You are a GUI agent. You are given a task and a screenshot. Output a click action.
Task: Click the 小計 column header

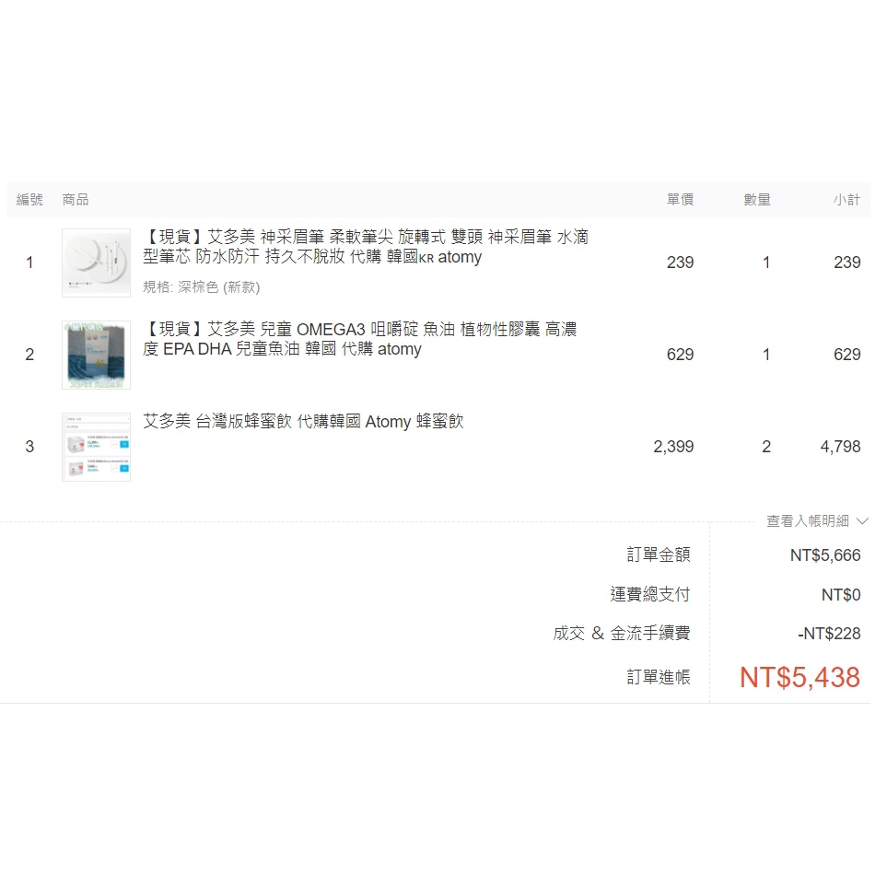tap(846, 200)
